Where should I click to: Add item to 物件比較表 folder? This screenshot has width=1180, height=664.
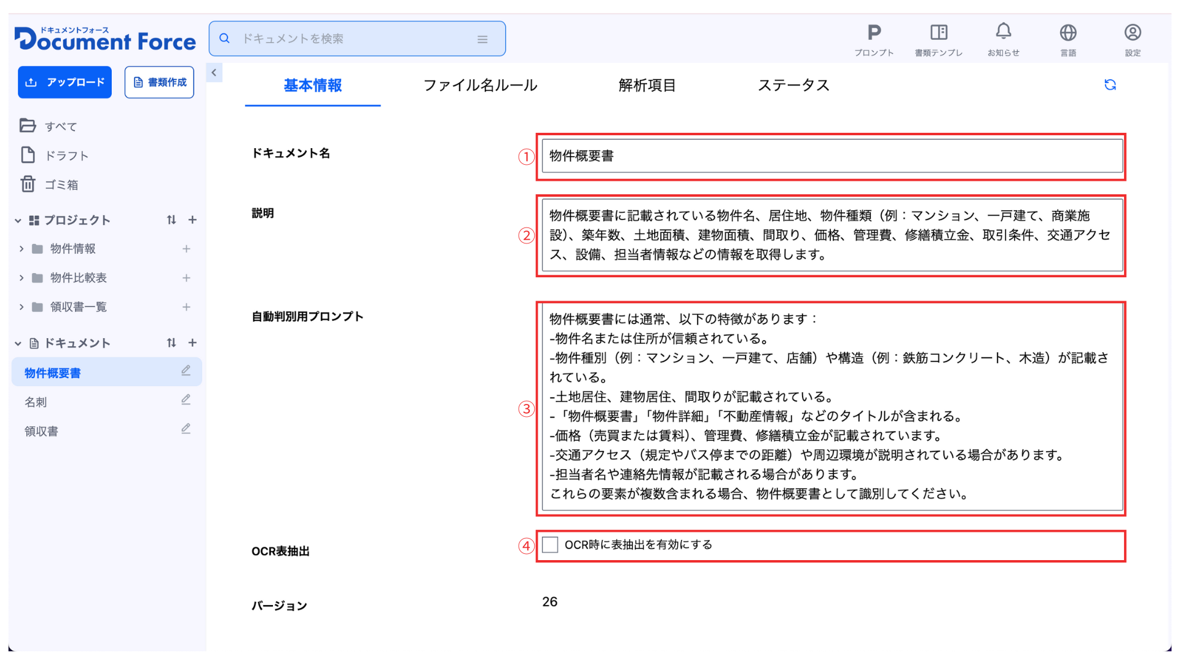click(186, 278)
